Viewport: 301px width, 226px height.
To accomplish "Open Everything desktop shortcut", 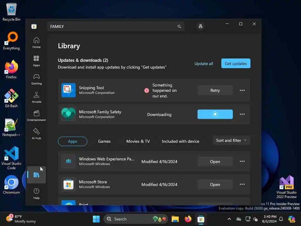I will 11,41.
